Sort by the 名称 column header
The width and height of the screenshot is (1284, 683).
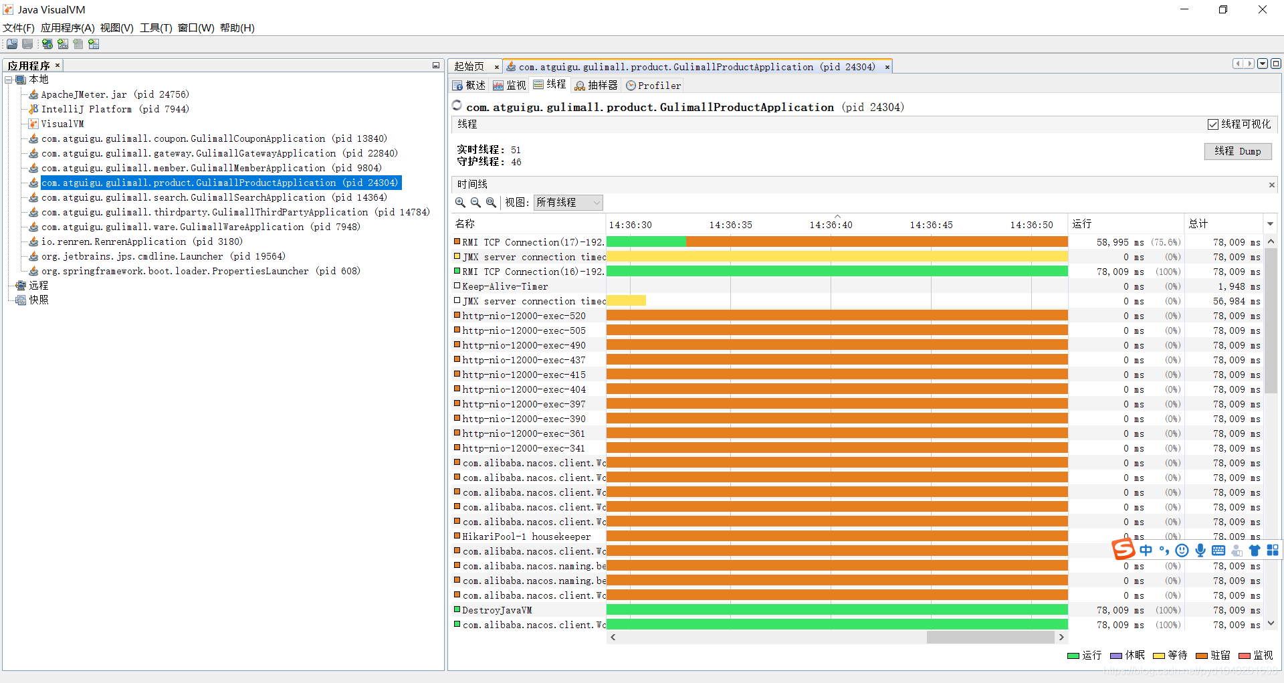[528, 223]
